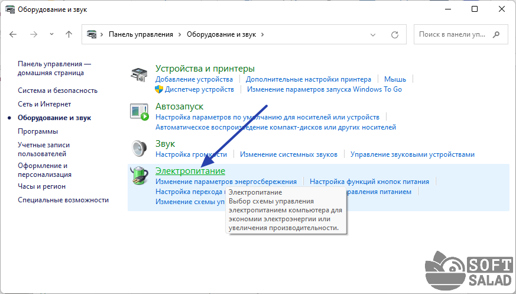Click Добавление устройства link

194,79
